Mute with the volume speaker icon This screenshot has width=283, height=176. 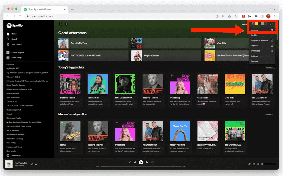262,164
